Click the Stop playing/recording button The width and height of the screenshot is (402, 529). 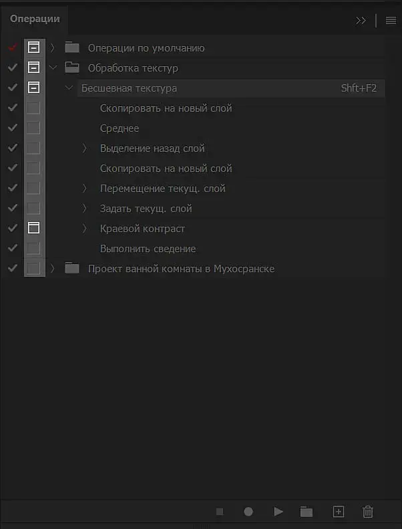tap(219, 512)
